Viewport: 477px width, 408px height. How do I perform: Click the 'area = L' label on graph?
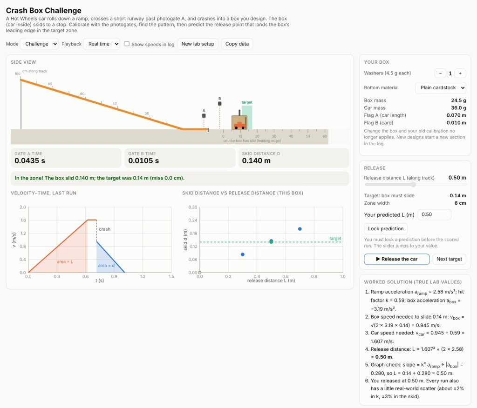65,262
